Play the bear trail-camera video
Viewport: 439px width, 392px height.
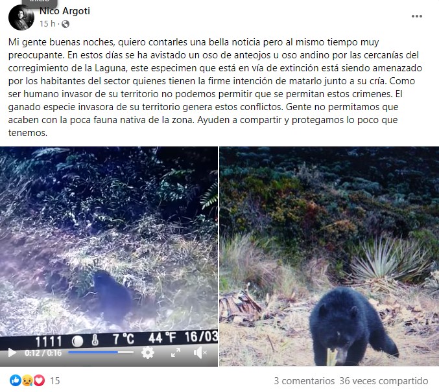pos(12,352)
